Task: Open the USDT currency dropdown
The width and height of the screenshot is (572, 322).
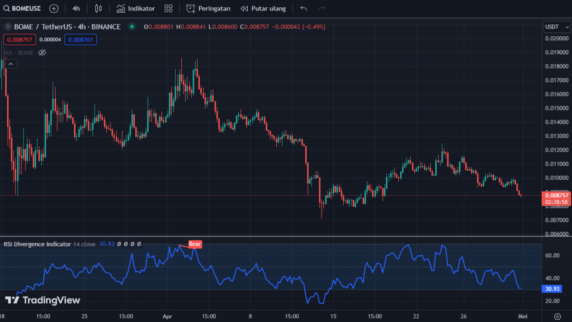Action: (557, 27)
